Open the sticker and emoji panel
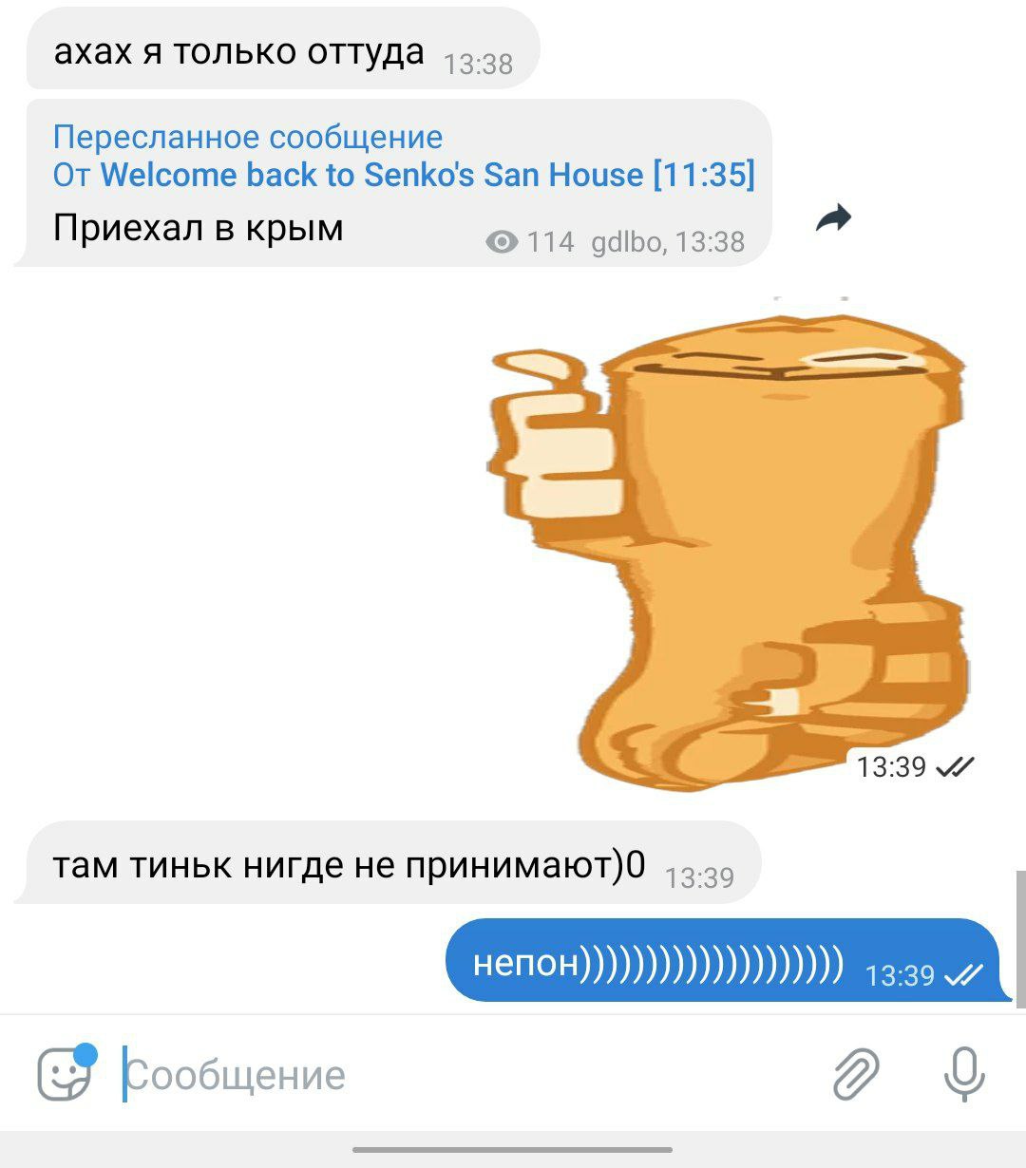Screen dimensions: 1026x1168 click(x=65, y=1074)
